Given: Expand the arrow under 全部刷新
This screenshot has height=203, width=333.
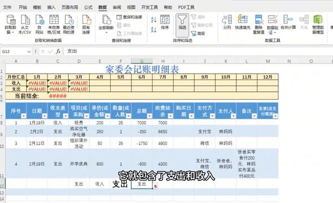Looking at the screenshot, I should pyautogui.click(x=107, y=33).
